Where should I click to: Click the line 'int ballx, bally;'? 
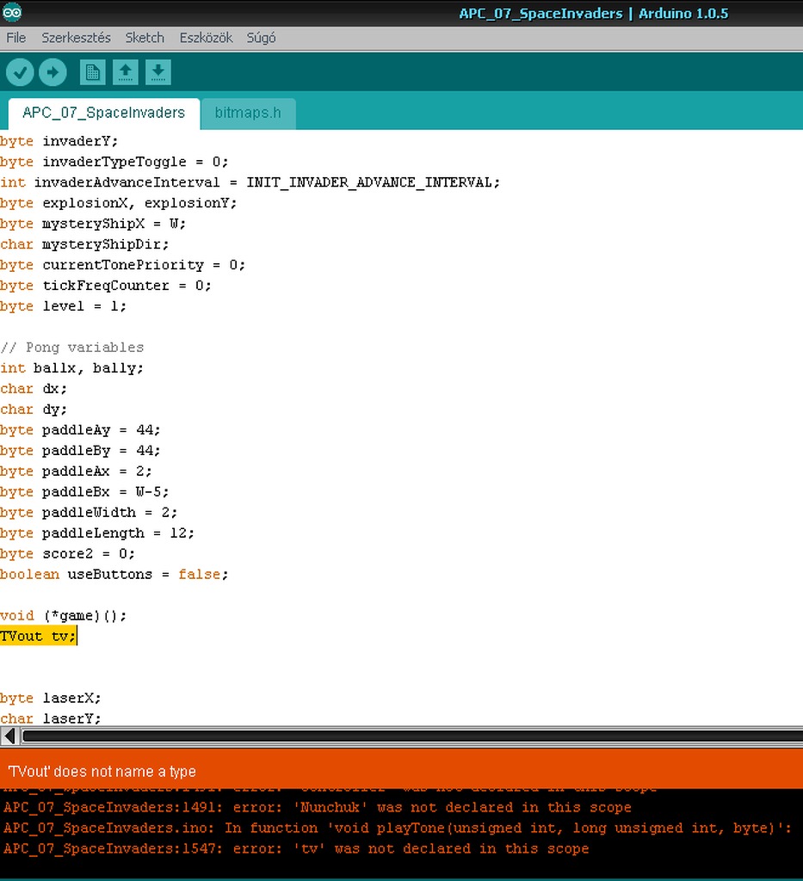click(72, 368)
